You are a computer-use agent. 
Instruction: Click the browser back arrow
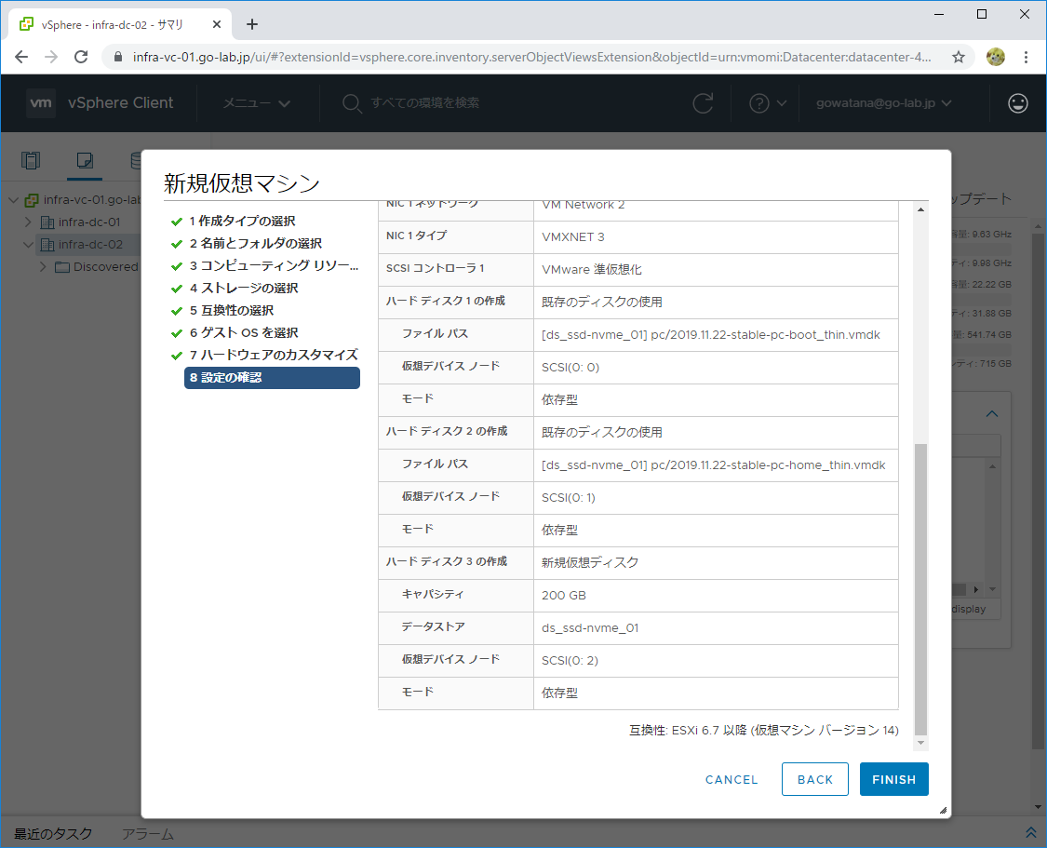tap(21, 56)
